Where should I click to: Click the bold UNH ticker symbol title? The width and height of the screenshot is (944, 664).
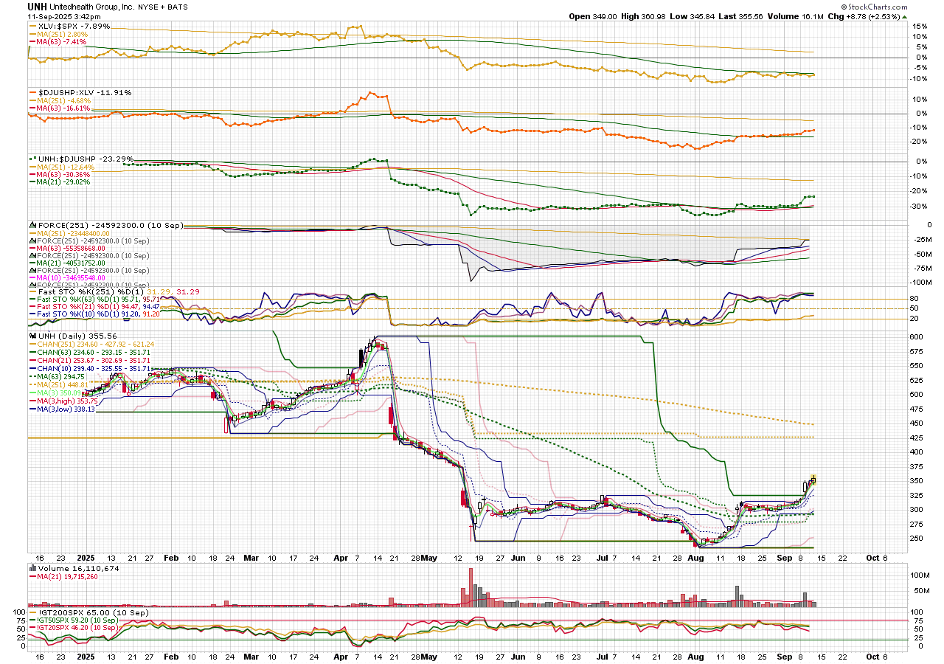tap(37, 7)
